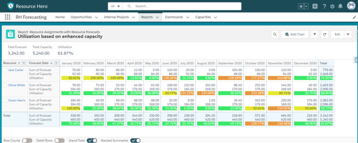Open the help question mark icon

pyautogui.click(x=324, y=6)
